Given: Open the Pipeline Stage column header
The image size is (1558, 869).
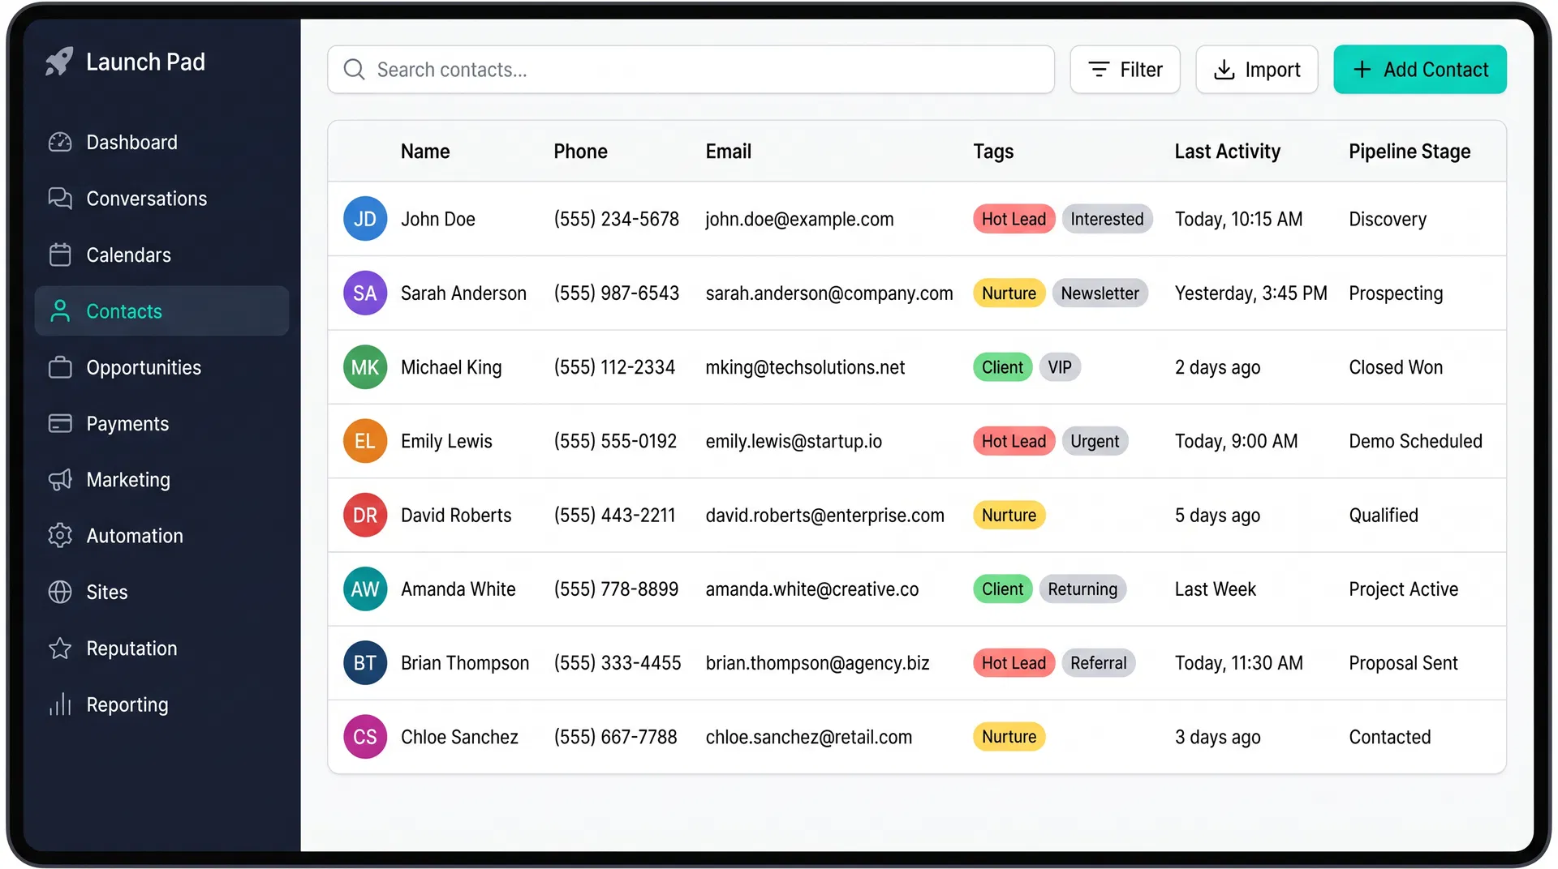Looking at the screenshot, I should (1410, 151).
